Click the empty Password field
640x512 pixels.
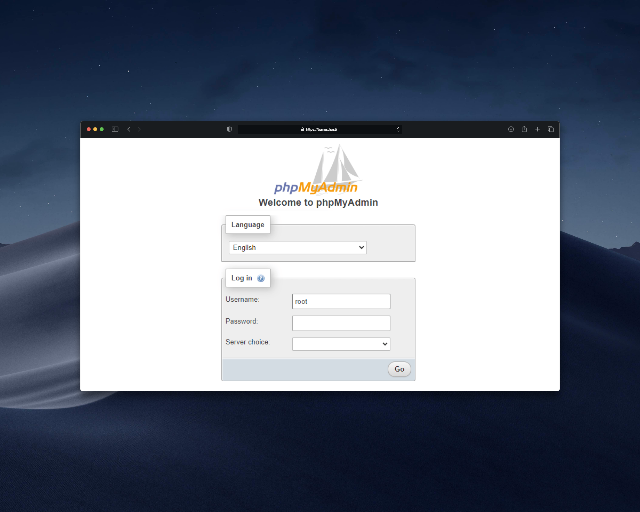pyautogui.click(x=341, y=323)
